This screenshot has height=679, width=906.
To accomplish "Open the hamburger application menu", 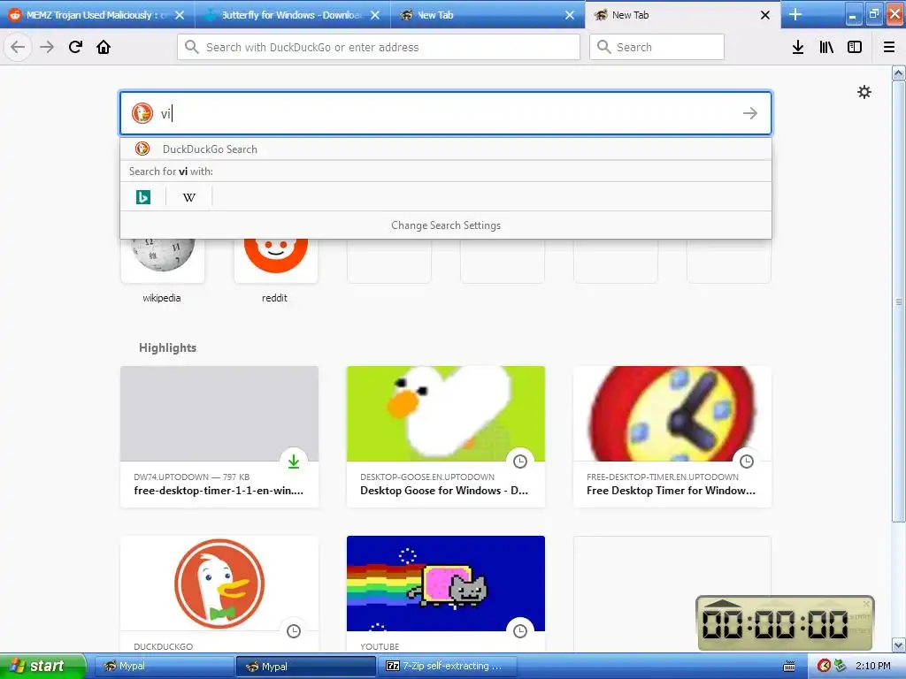I will [x=889, y=47].
